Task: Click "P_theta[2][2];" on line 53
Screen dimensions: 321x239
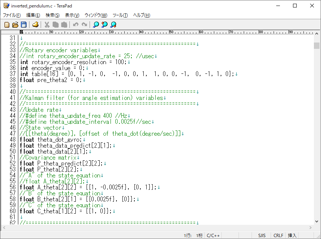Action: (x=58, y=170)
